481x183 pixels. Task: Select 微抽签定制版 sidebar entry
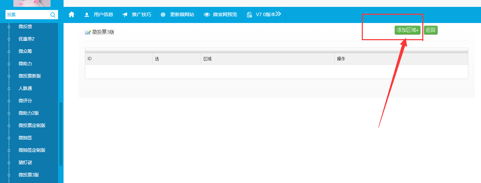[32, 150]
